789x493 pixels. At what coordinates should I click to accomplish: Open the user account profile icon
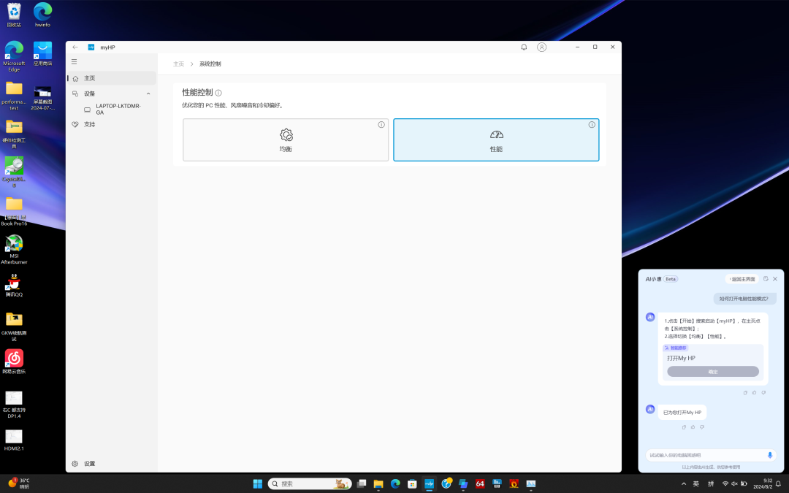point(541,47)
